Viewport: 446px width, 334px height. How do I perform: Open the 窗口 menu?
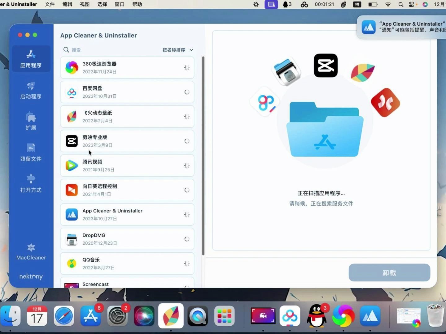[120, 4]
